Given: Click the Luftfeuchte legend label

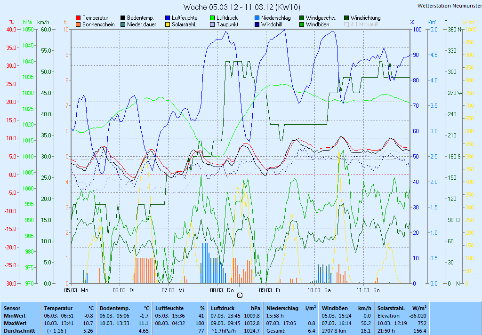Looking at the screenshot, I should (x=185, y=18).
